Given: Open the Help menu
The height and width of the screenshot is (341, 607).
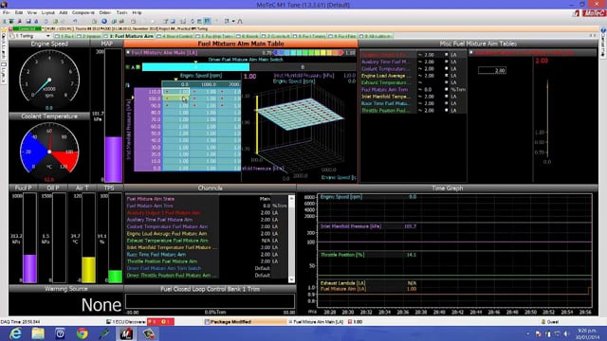Looking at the screenshot, I should pyautogui.click(x=137, y=12).
